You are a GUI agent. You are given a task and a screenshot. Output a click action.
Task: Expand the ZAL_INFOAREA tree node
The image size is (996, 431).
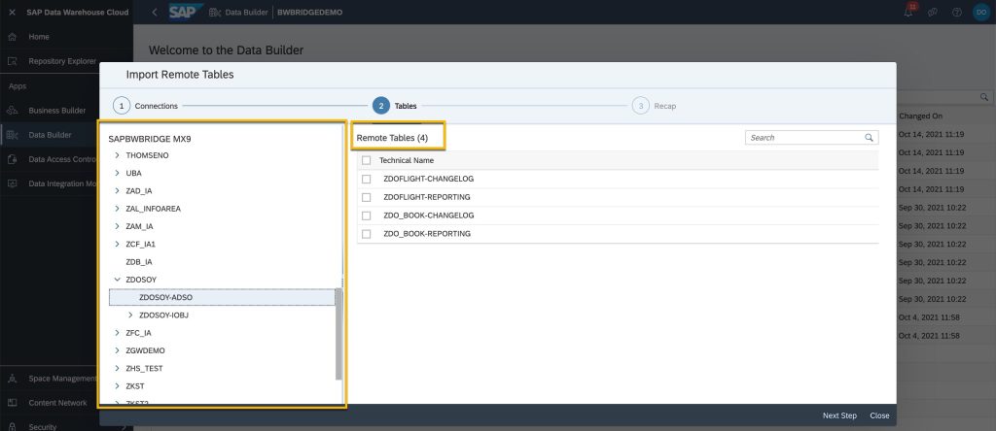[x=117, y=209]
